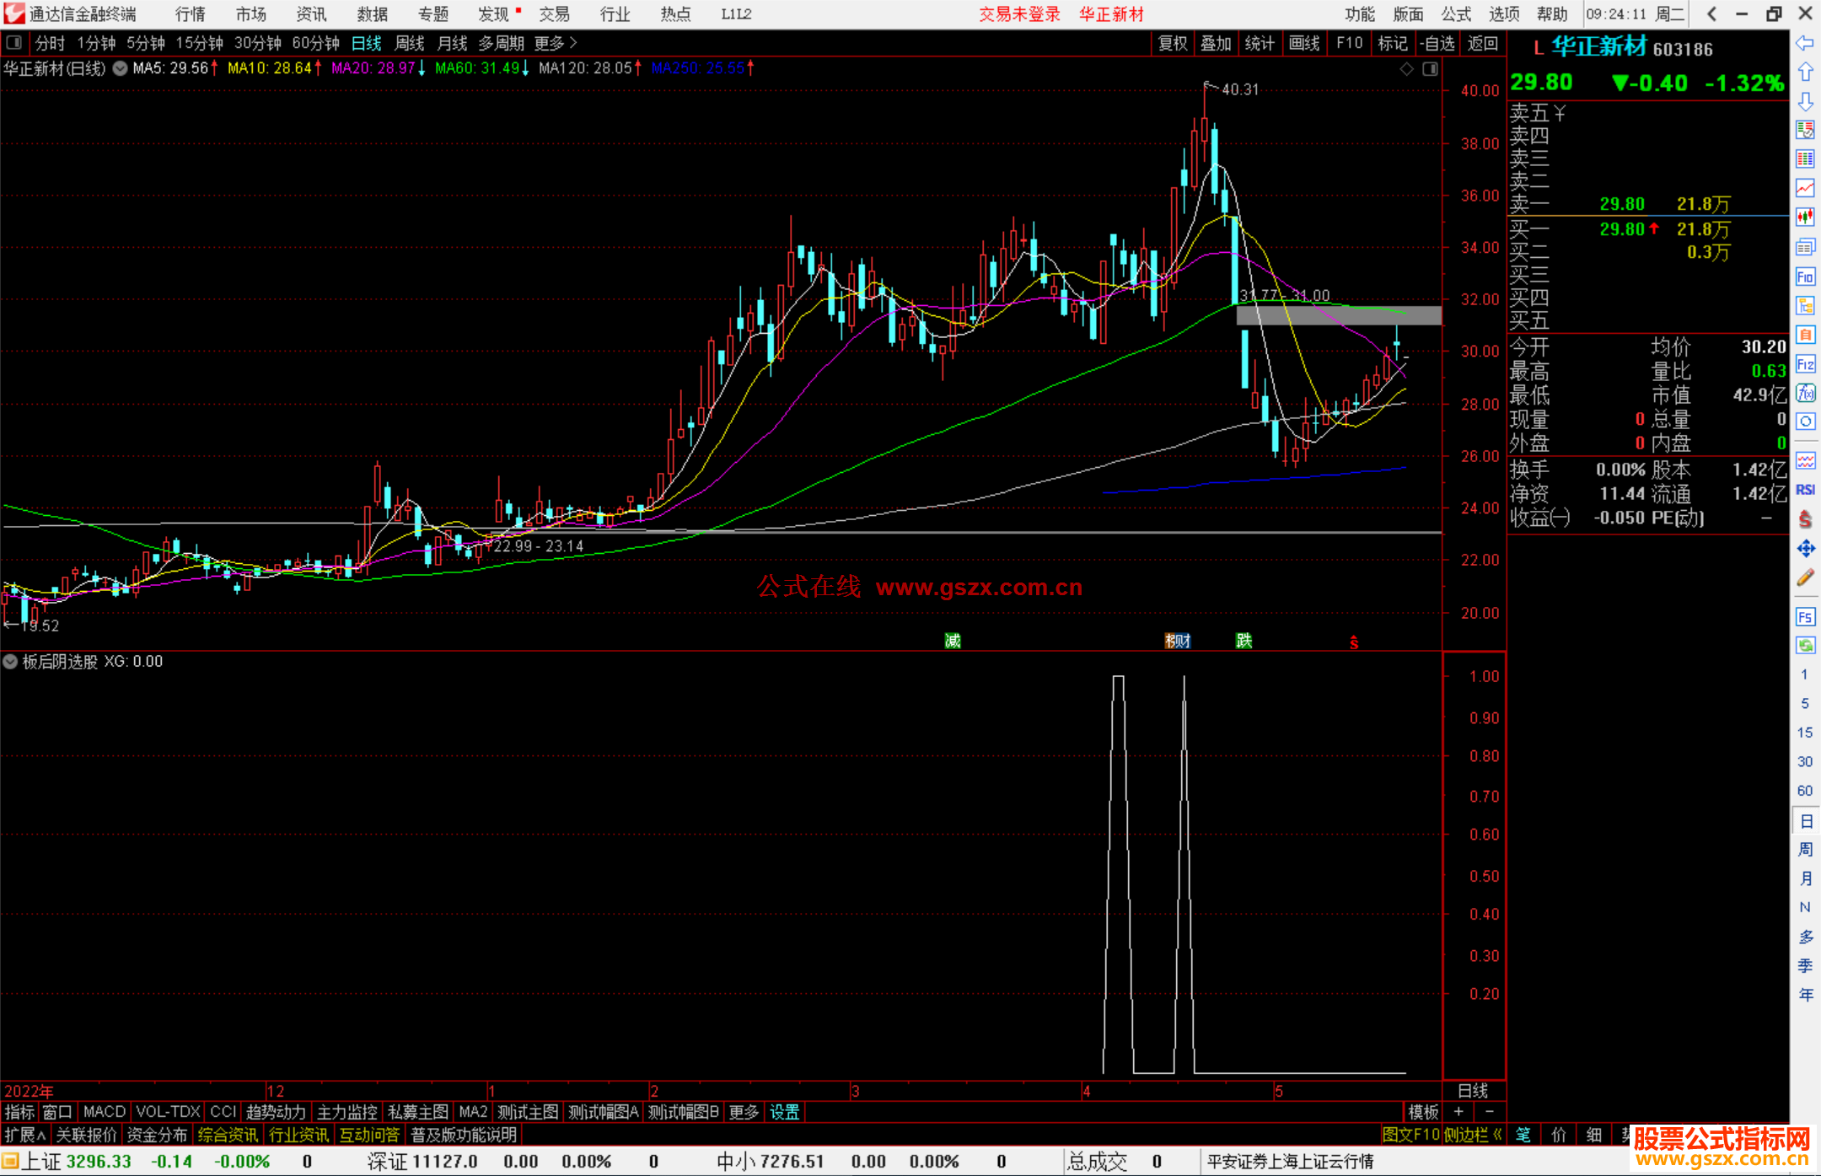The image size is (1821, 1176).
Task: Toggle the round button beside MA5 label
Action: pos(121,68)
